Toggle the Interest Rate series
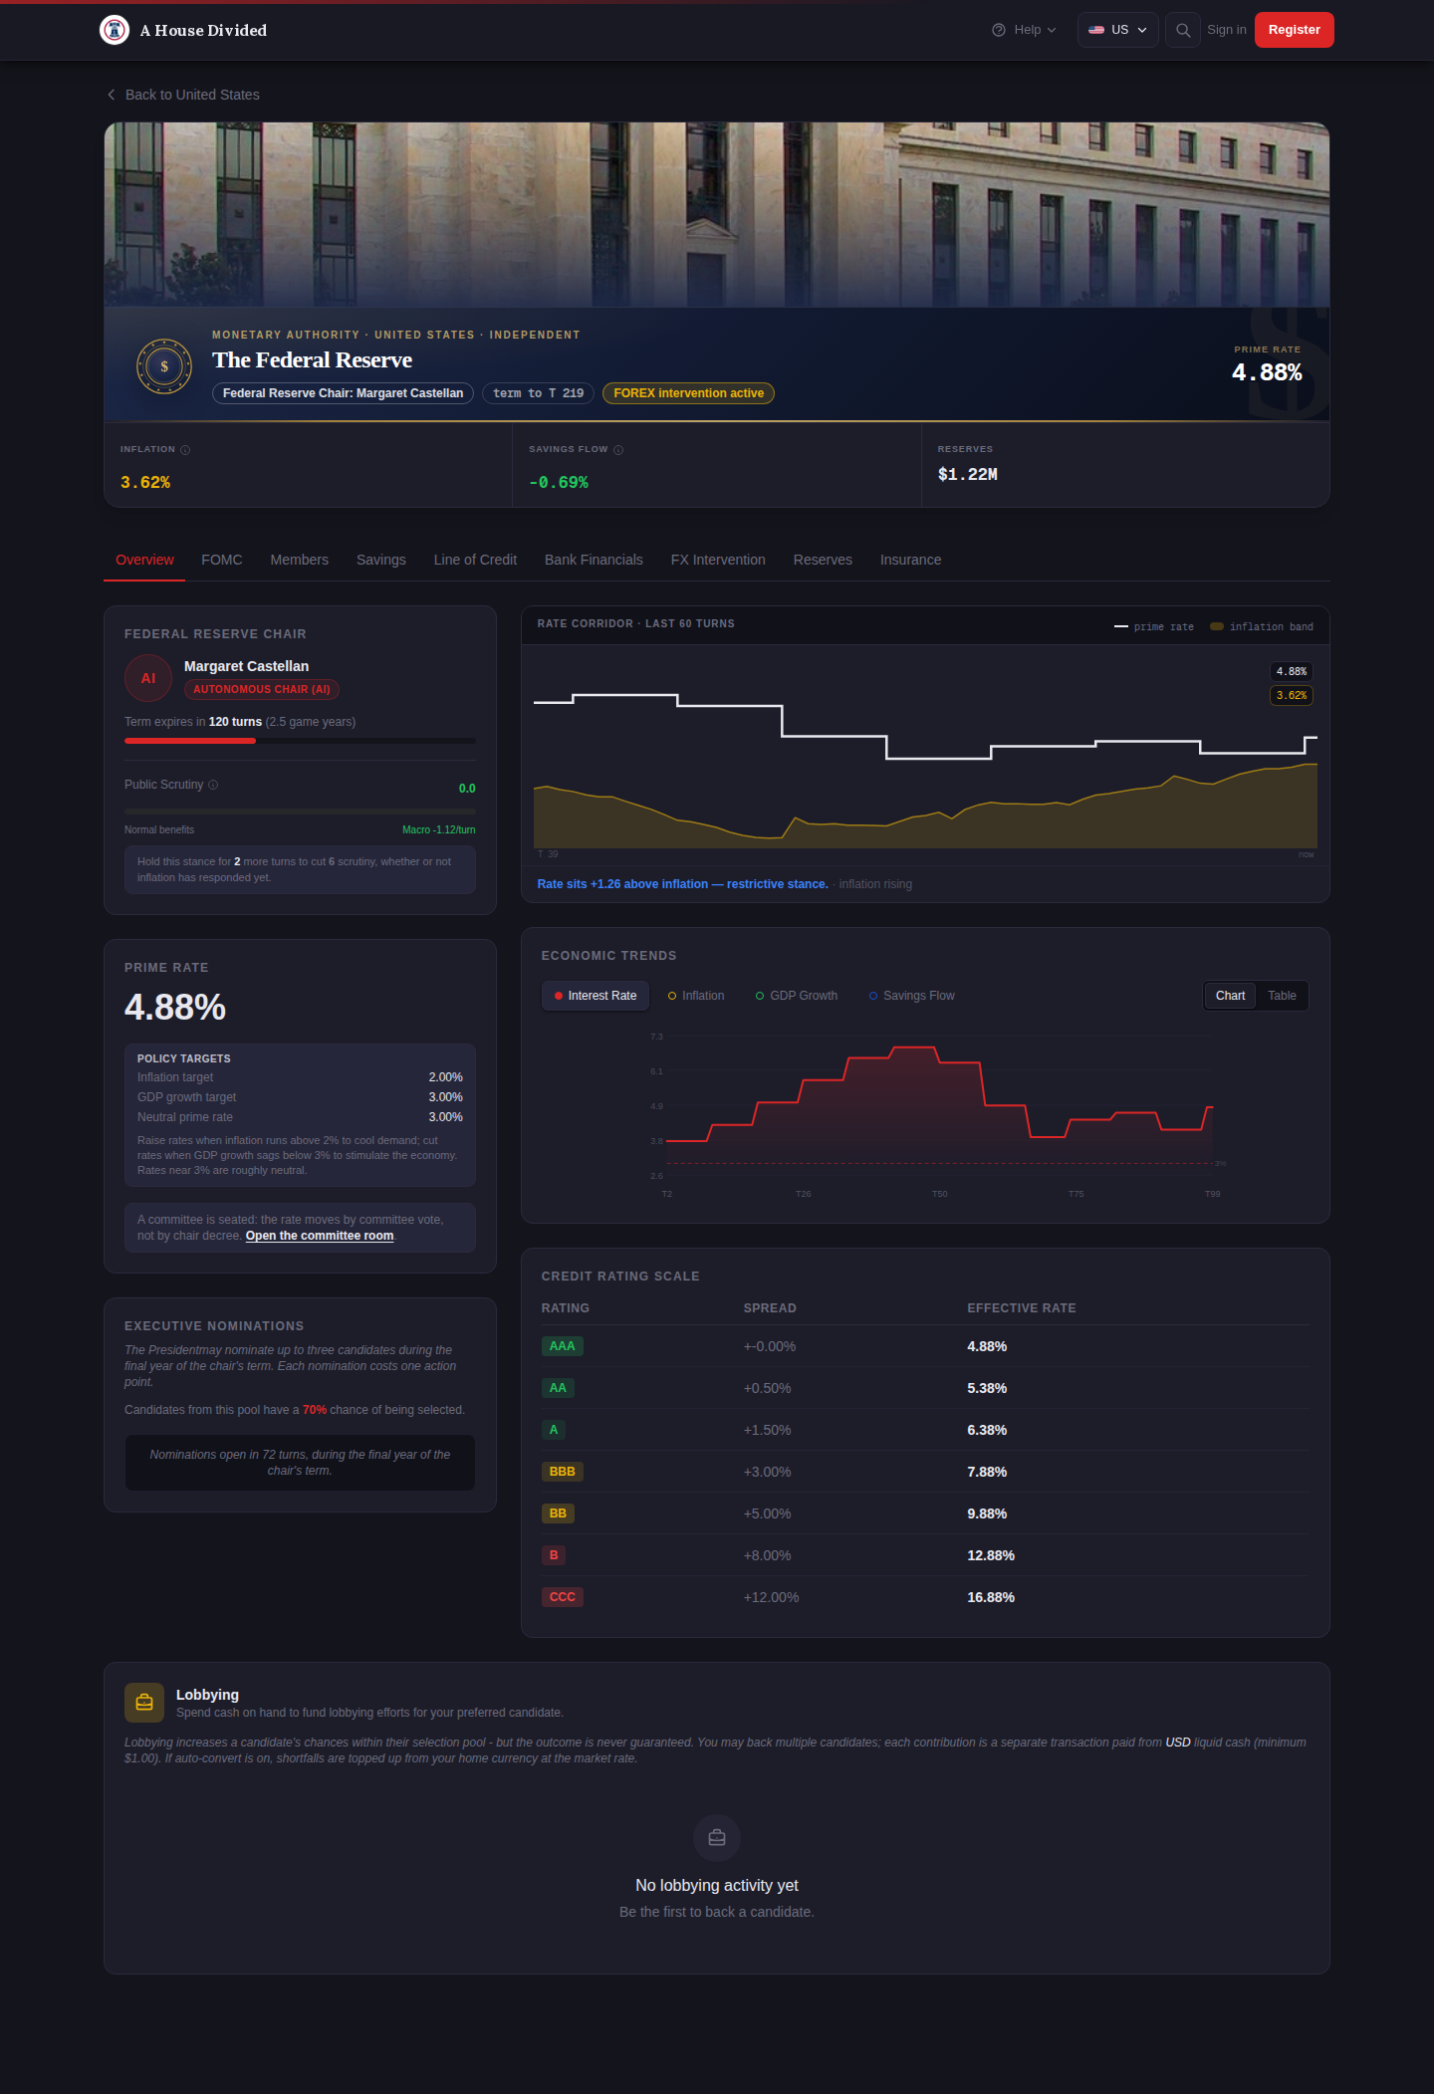The image size is (1434, 2094). 596,996
